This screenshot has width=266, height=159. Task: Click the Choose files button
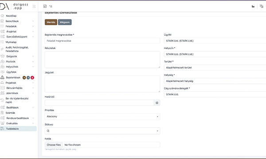click(54, 145)
